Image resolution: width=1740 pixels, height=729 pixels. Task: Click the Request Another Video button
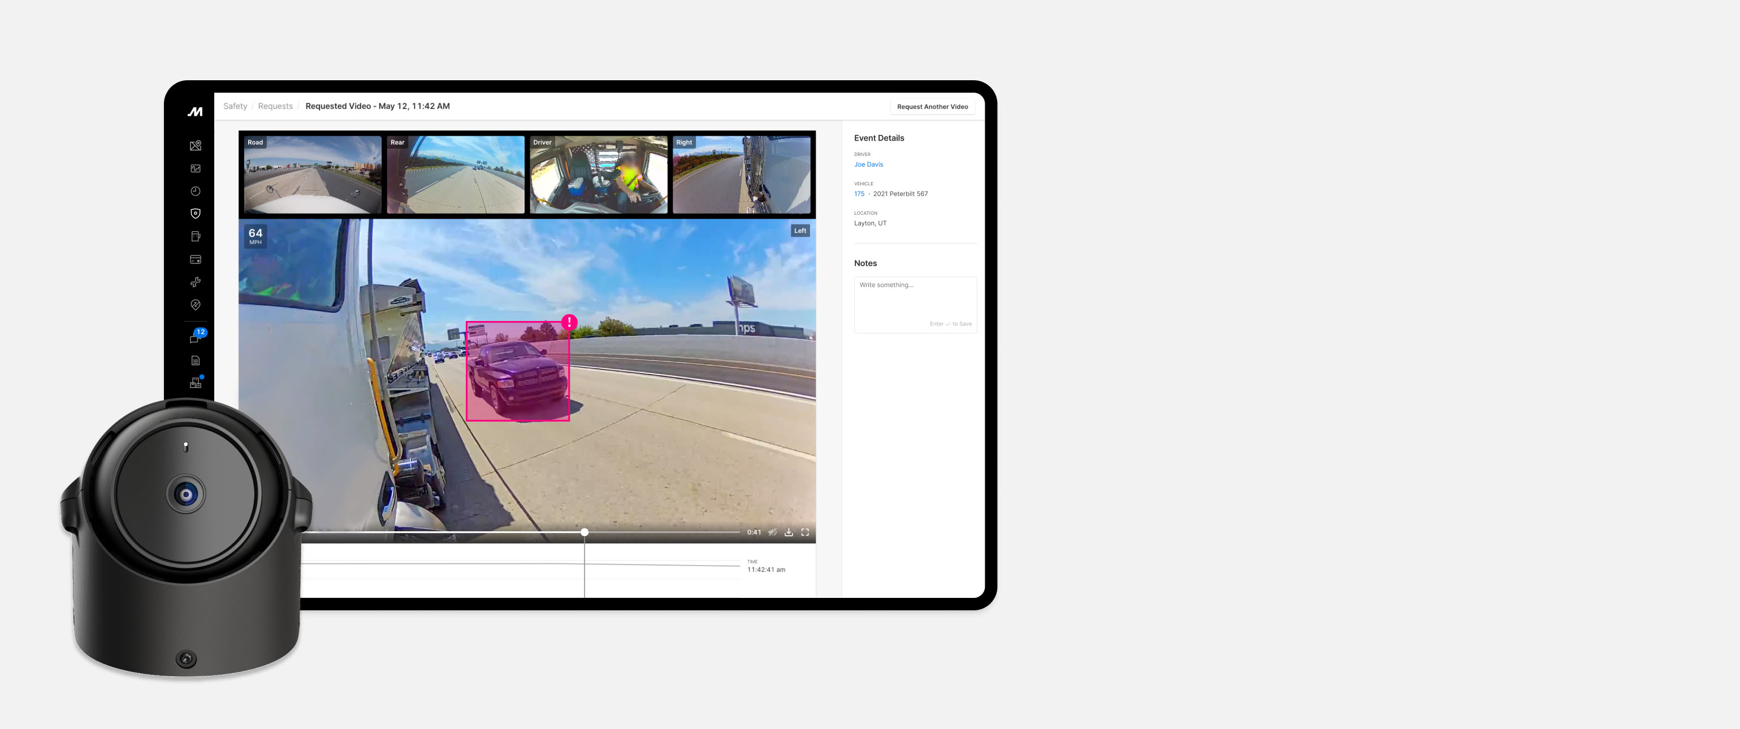tap(932, 106)
